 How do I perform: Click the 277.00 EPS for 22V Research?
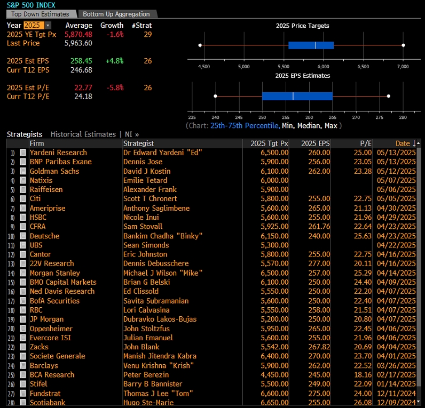[x=319, y=263]
